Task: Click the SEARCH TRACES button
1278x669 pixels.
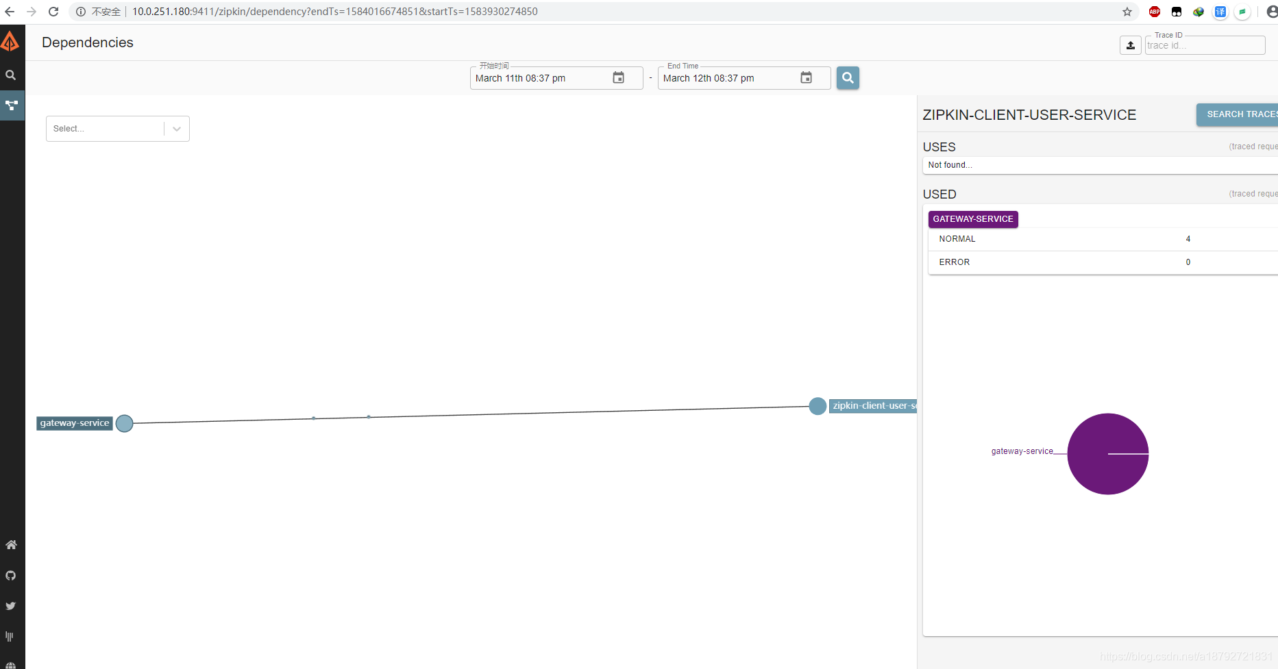Action: click(x=1237, y=114)
